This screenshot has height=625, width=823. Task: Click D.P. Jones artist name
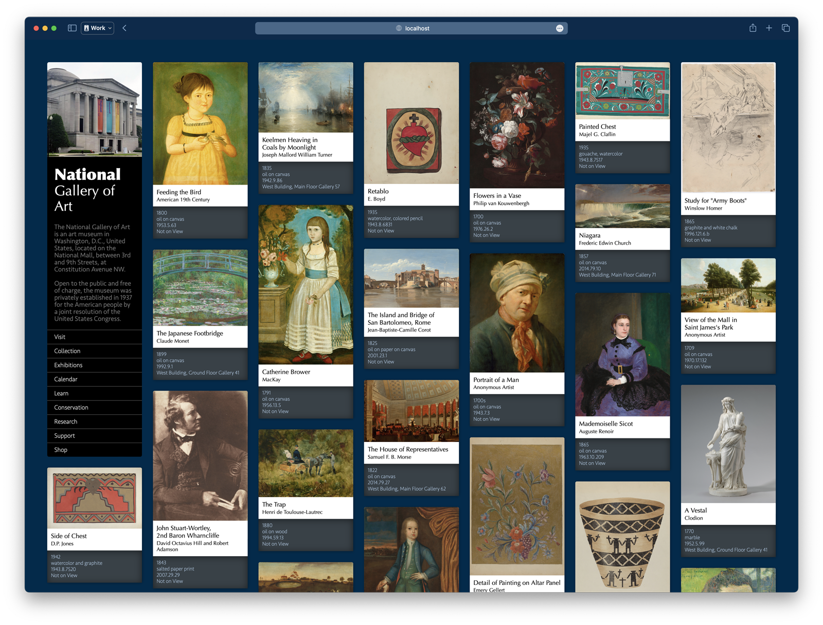click(62, 544)
